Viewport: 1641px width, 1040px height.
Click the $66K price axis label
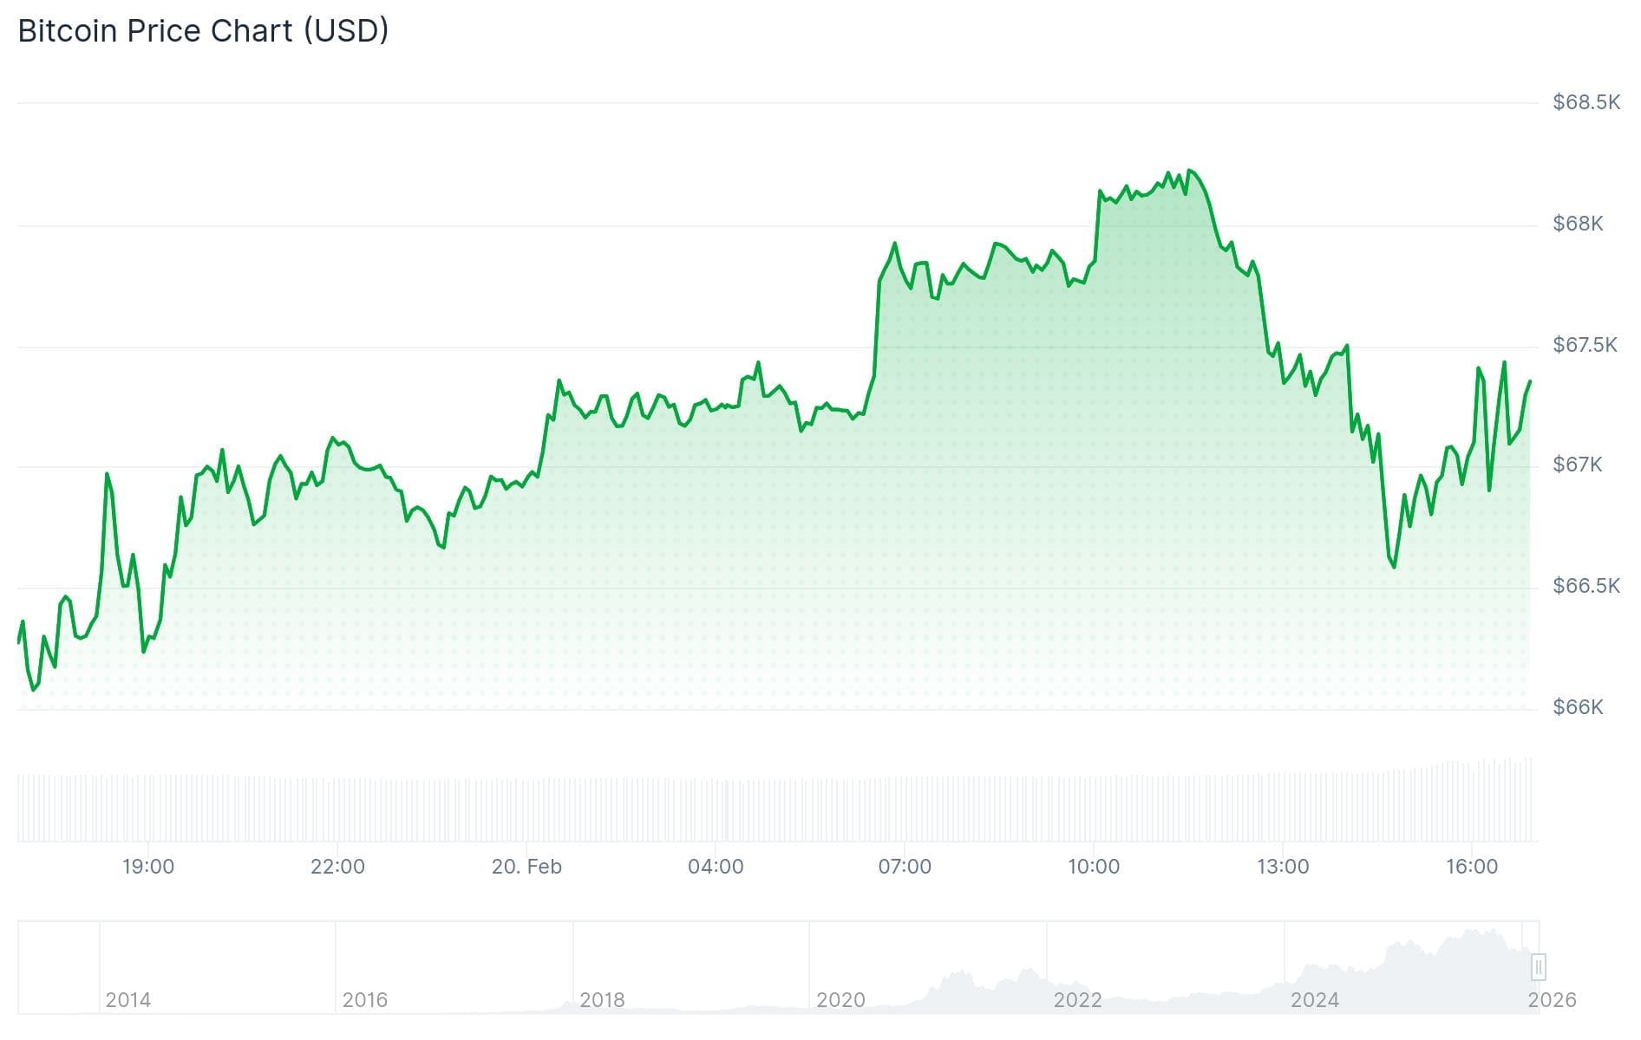pyautogui.click(x=1578, y=707)
